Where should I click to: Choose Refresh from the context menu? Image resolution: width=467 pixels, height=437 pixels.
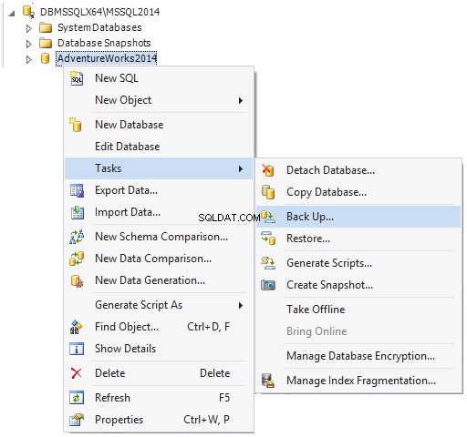[x=159, y=398]
